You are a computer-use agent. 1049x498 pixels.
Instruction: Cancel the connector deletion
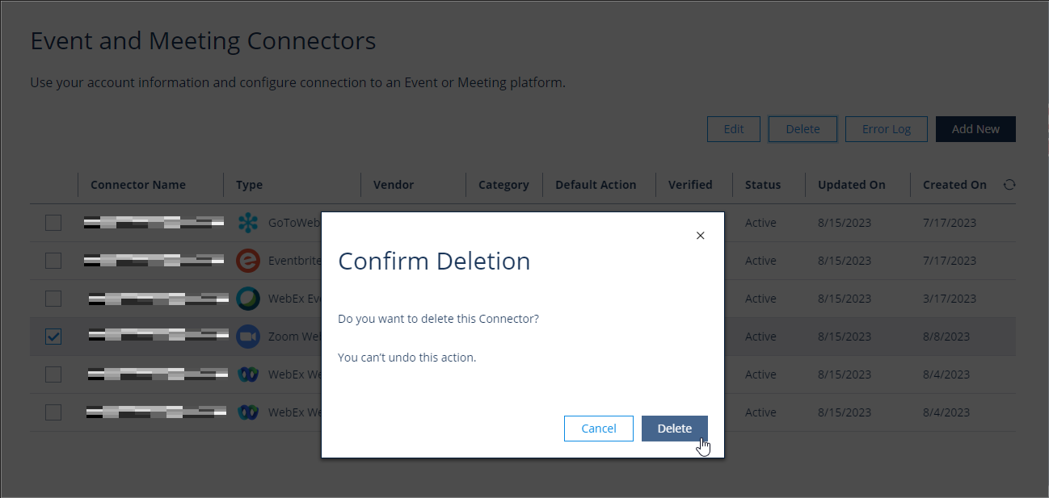click(598, 429)
